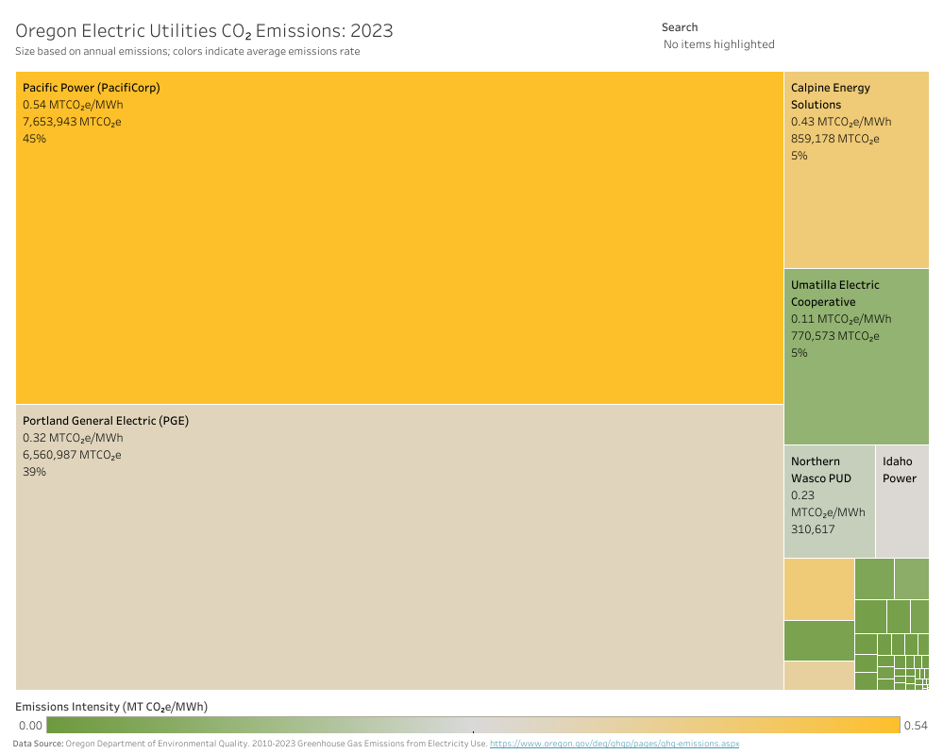
Task: Select the Portland General Electric (PGE) block
Action: (399, 547)
